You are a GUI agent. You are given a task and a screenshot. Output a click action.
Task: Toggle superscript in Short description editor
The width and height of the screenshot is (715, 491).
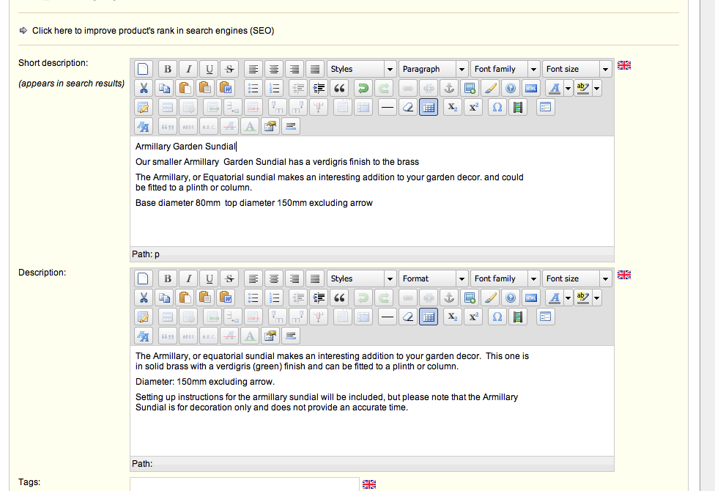click(473, 107)
